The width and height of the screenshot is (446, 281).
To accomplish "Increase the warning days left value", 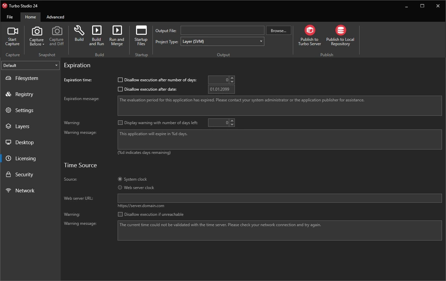I will point(232,121).
